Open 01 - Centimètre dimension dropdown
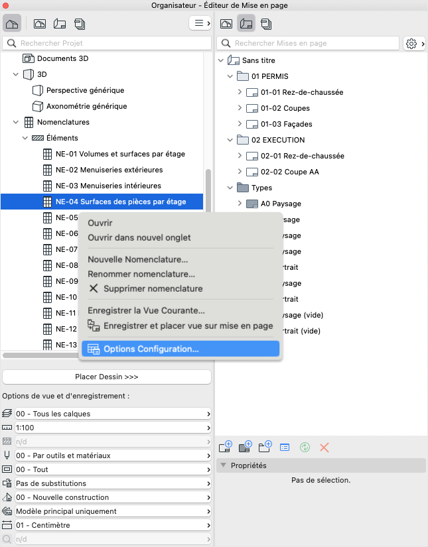 tap(113, 525)
